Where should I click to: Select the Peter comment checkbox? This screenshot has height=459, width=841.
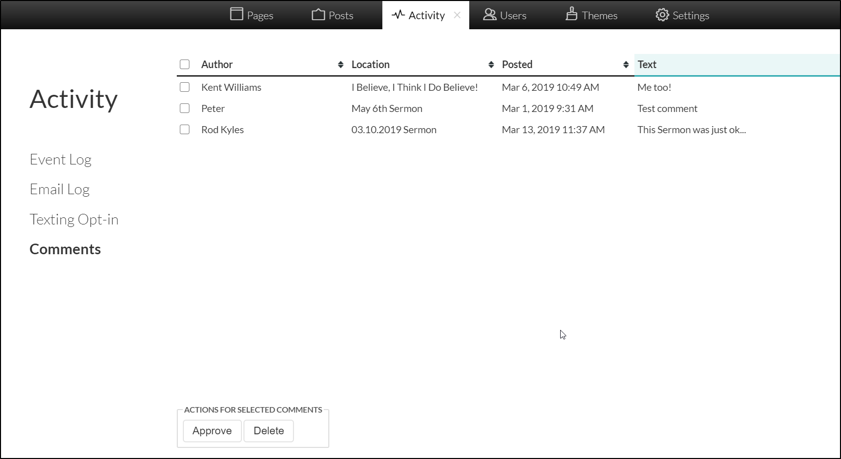point(185,108)
